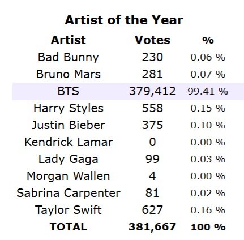Viewport: 244px width, 240px height.
Task: Click the highlighted BTS row name
Action: coord(69,91)
